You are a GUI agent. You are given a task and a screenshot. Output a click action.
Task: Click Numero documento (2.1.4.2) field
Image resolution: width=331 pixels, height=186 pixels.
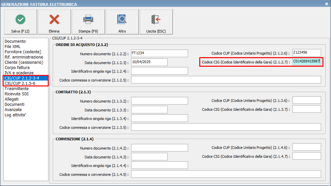[159, 148]
